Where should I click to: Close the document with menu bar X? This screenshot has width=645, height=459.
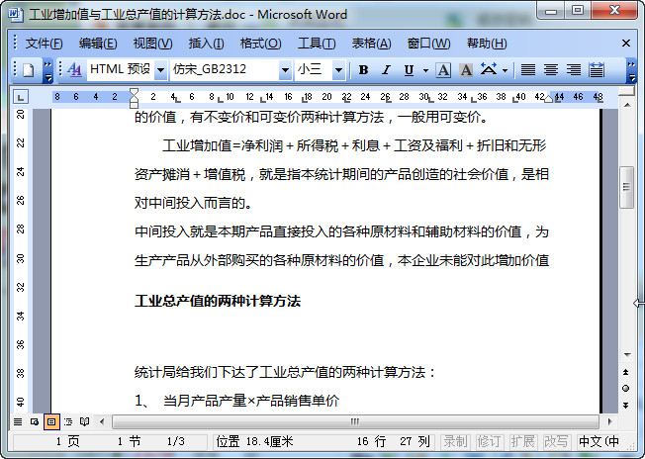pyautogui.click(x=626, y=44)
